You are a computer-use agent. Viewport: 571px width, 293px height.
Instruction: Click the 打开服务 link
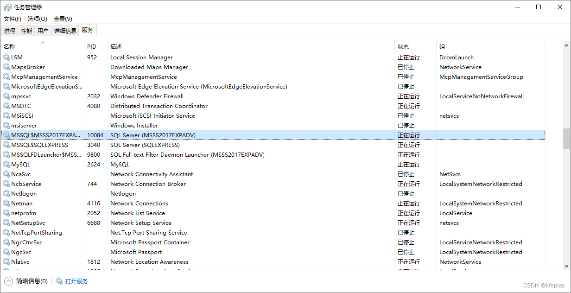(76, 281)
